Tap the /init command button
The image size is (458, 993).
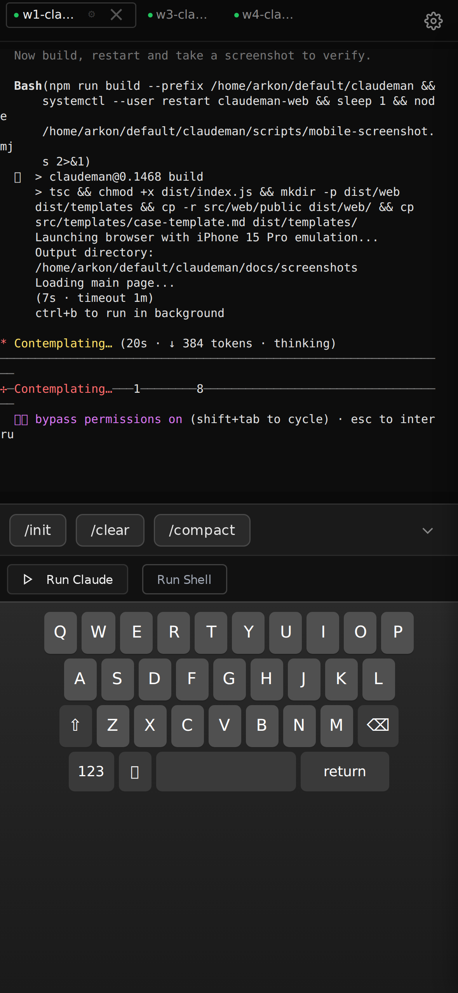(38, 530)
